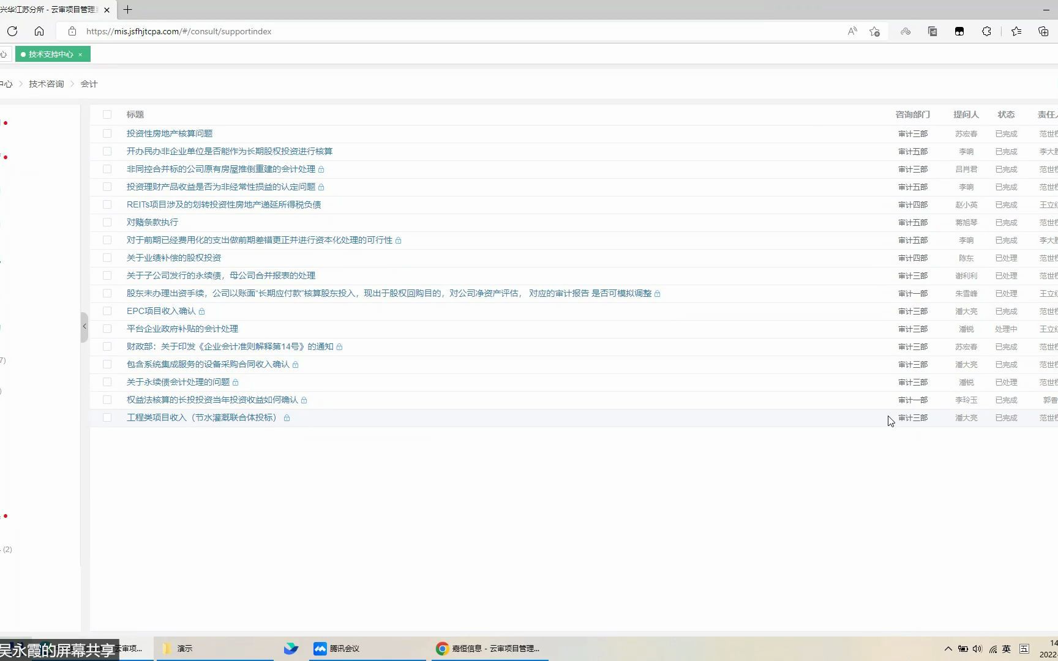Check the box for 关于永续债会计处理的问题
Screen dimensions: 1058x661
point(107,382)
